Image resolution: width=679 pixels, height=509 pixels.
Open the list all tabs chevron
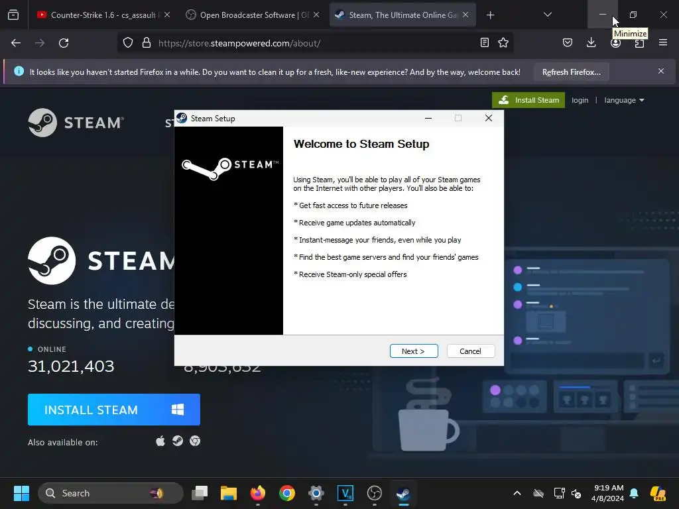coord(547,15)
